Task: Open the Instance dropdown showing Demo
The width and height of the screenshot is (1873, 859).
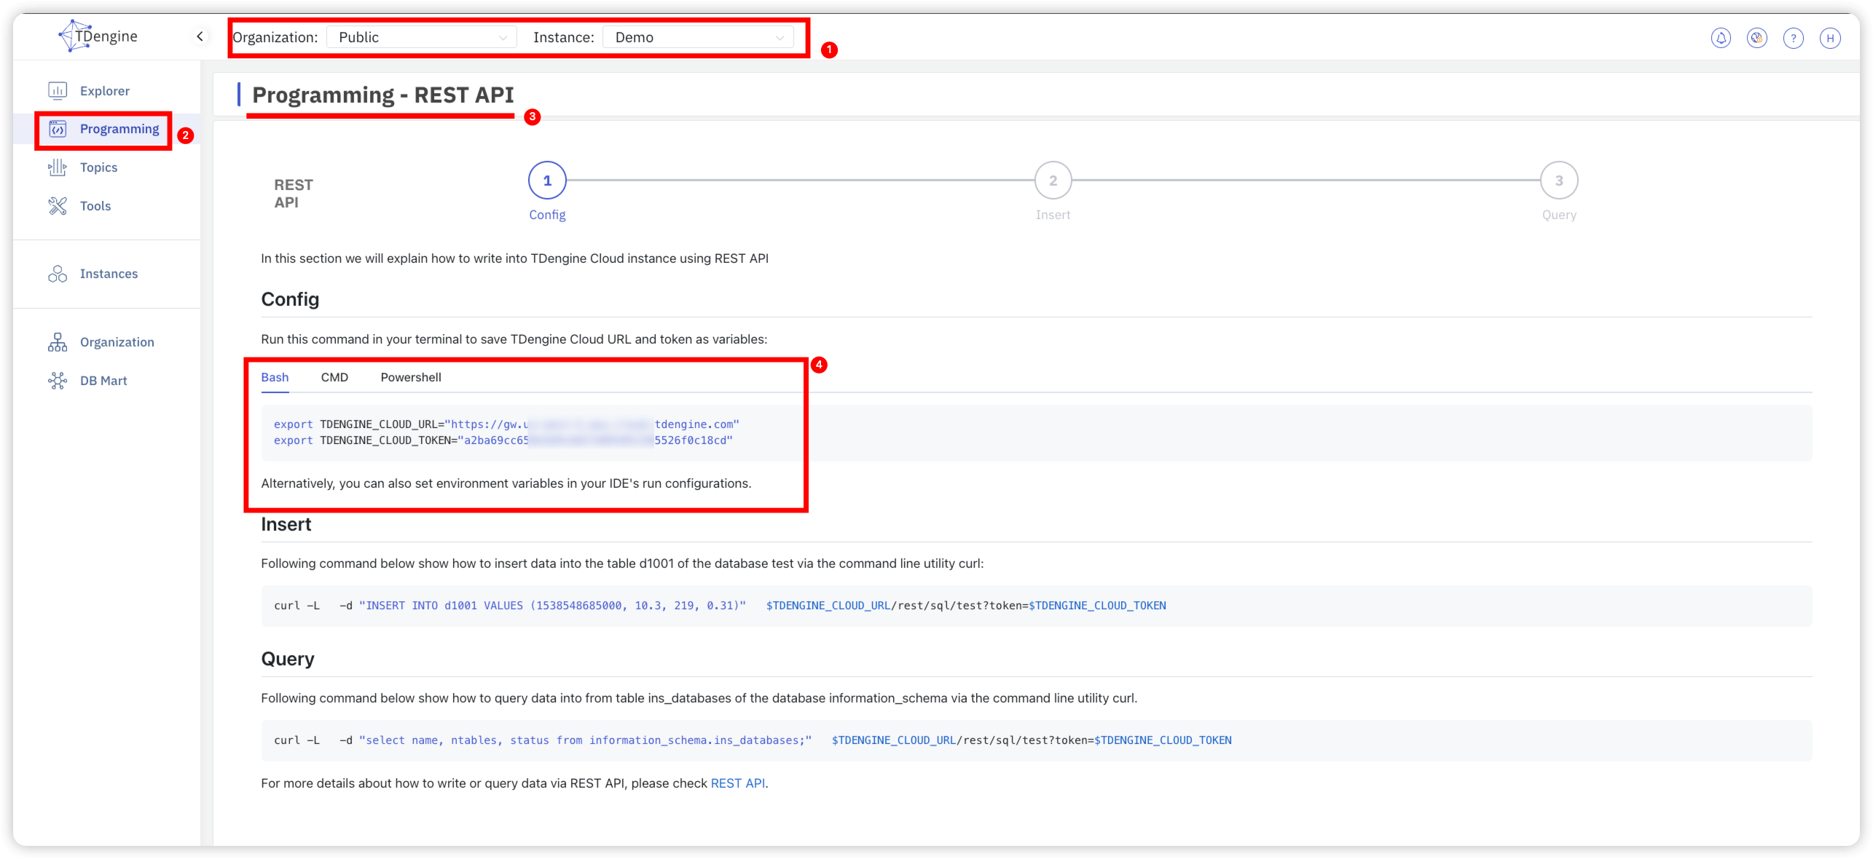Action: point(698,36)
